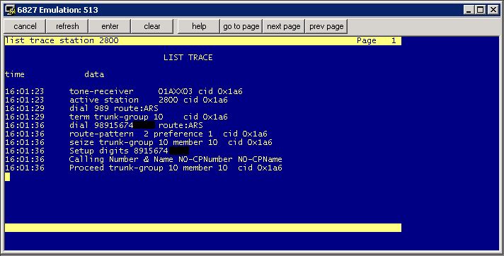Viewport: 504px width, 256px height.
Task: Minimize the 6827 Emulation window
Action: (x=469, y=10)
